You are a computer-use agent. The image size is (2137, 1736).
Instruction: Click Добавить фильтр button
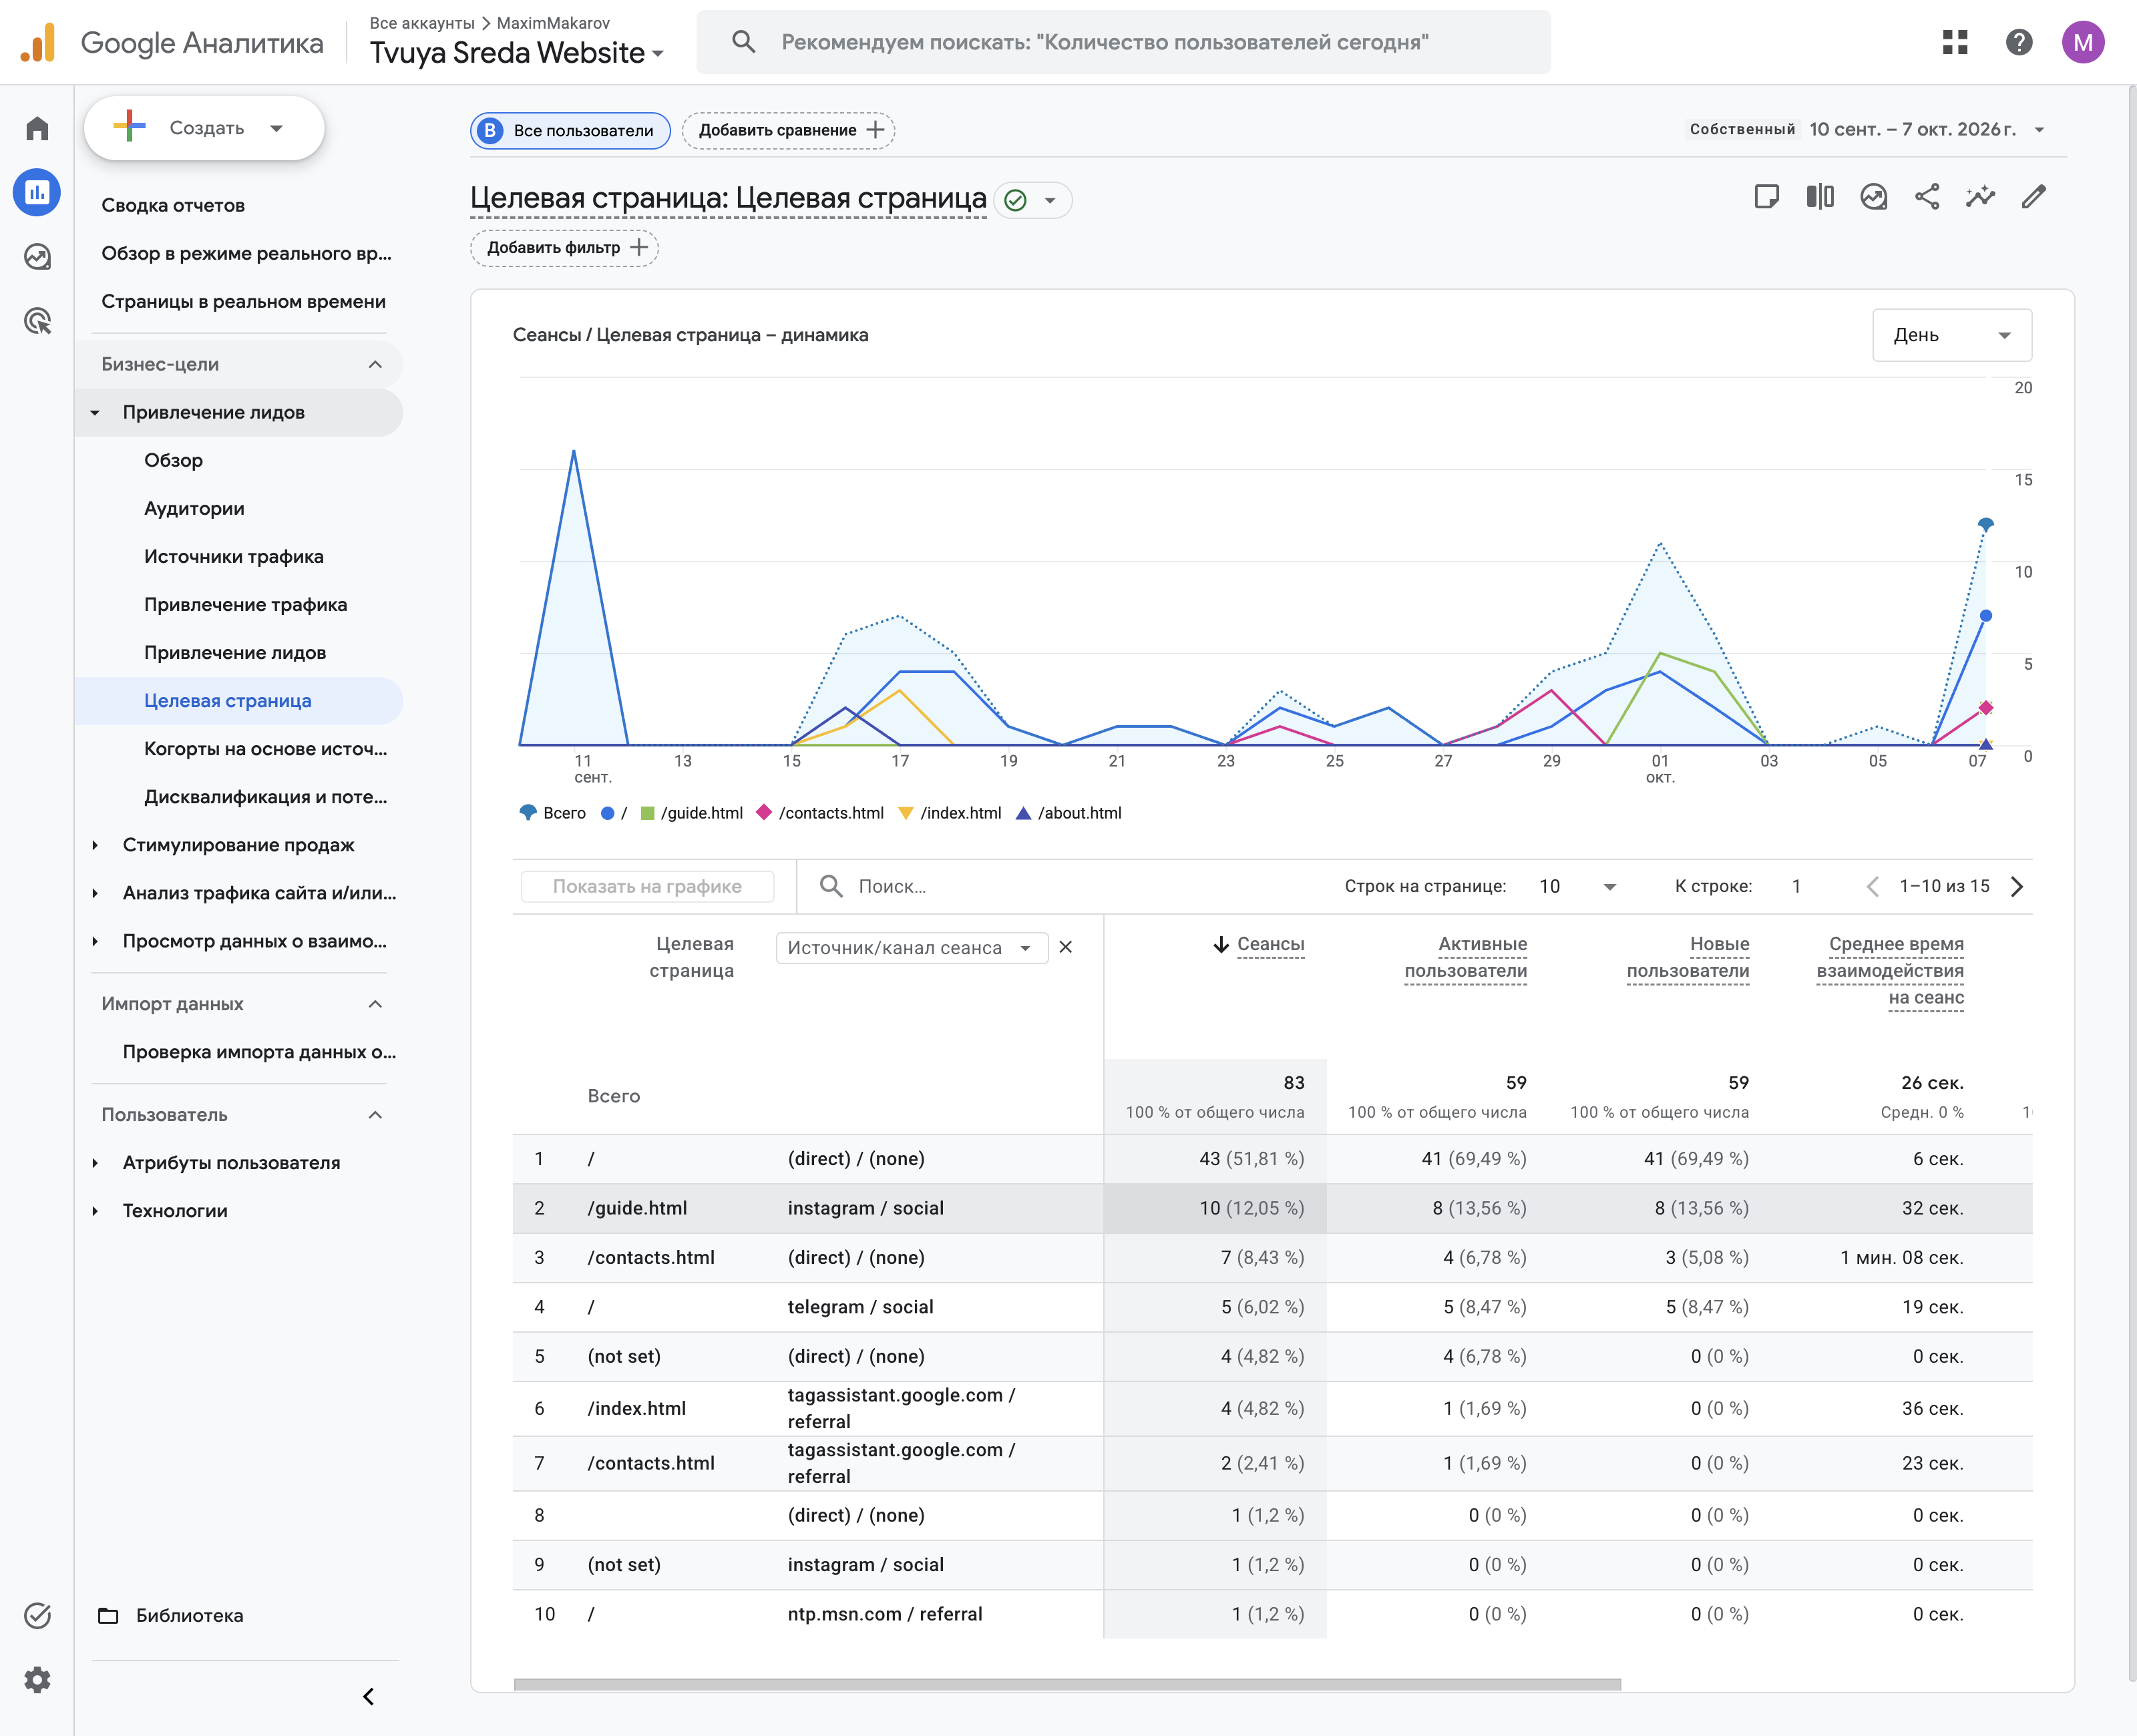(x=564, y=247)
